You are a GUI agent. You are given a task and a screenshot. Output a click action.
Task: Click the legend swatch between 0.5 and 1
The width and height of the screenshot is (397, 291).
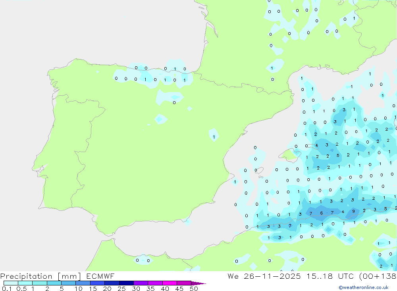pos(25,283)
